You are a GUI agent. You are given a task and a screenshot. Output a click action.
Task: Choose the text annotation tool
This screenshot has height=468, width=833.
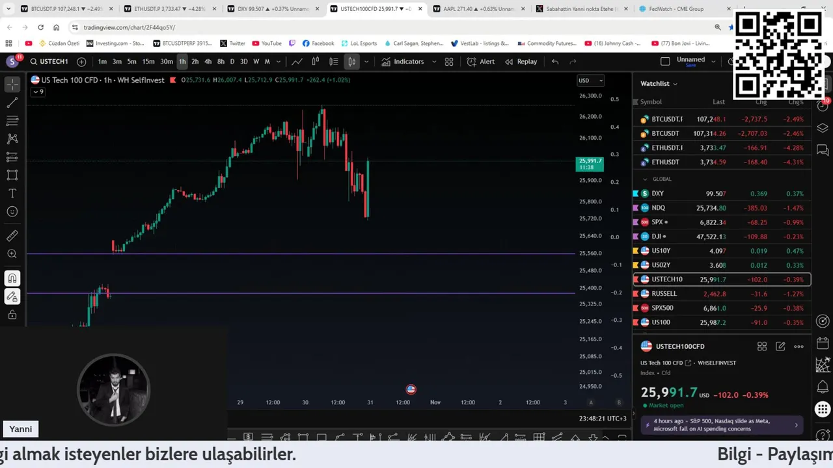pos(12,194)
